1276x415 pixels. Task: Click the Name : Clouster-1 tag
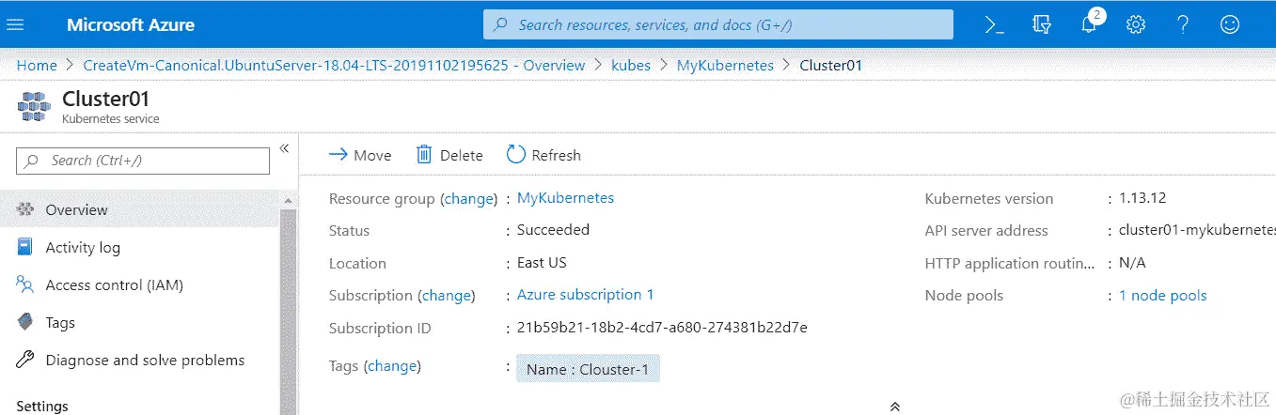tap(588, 369)
